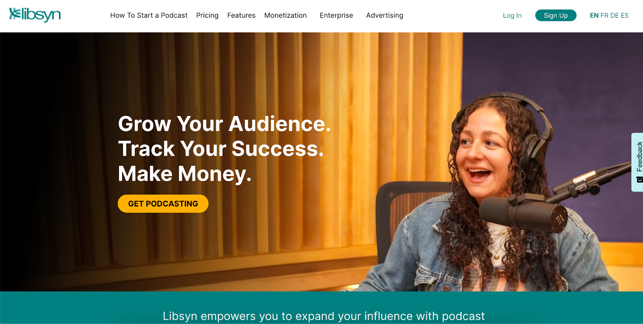Switch site language to DE
This screenshot has height=324, width=643.
[x=614, y=15]
